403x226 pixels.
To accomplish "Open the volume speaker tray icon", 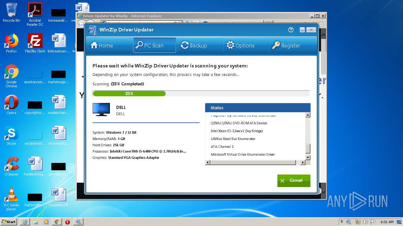I will pos(365,222).
